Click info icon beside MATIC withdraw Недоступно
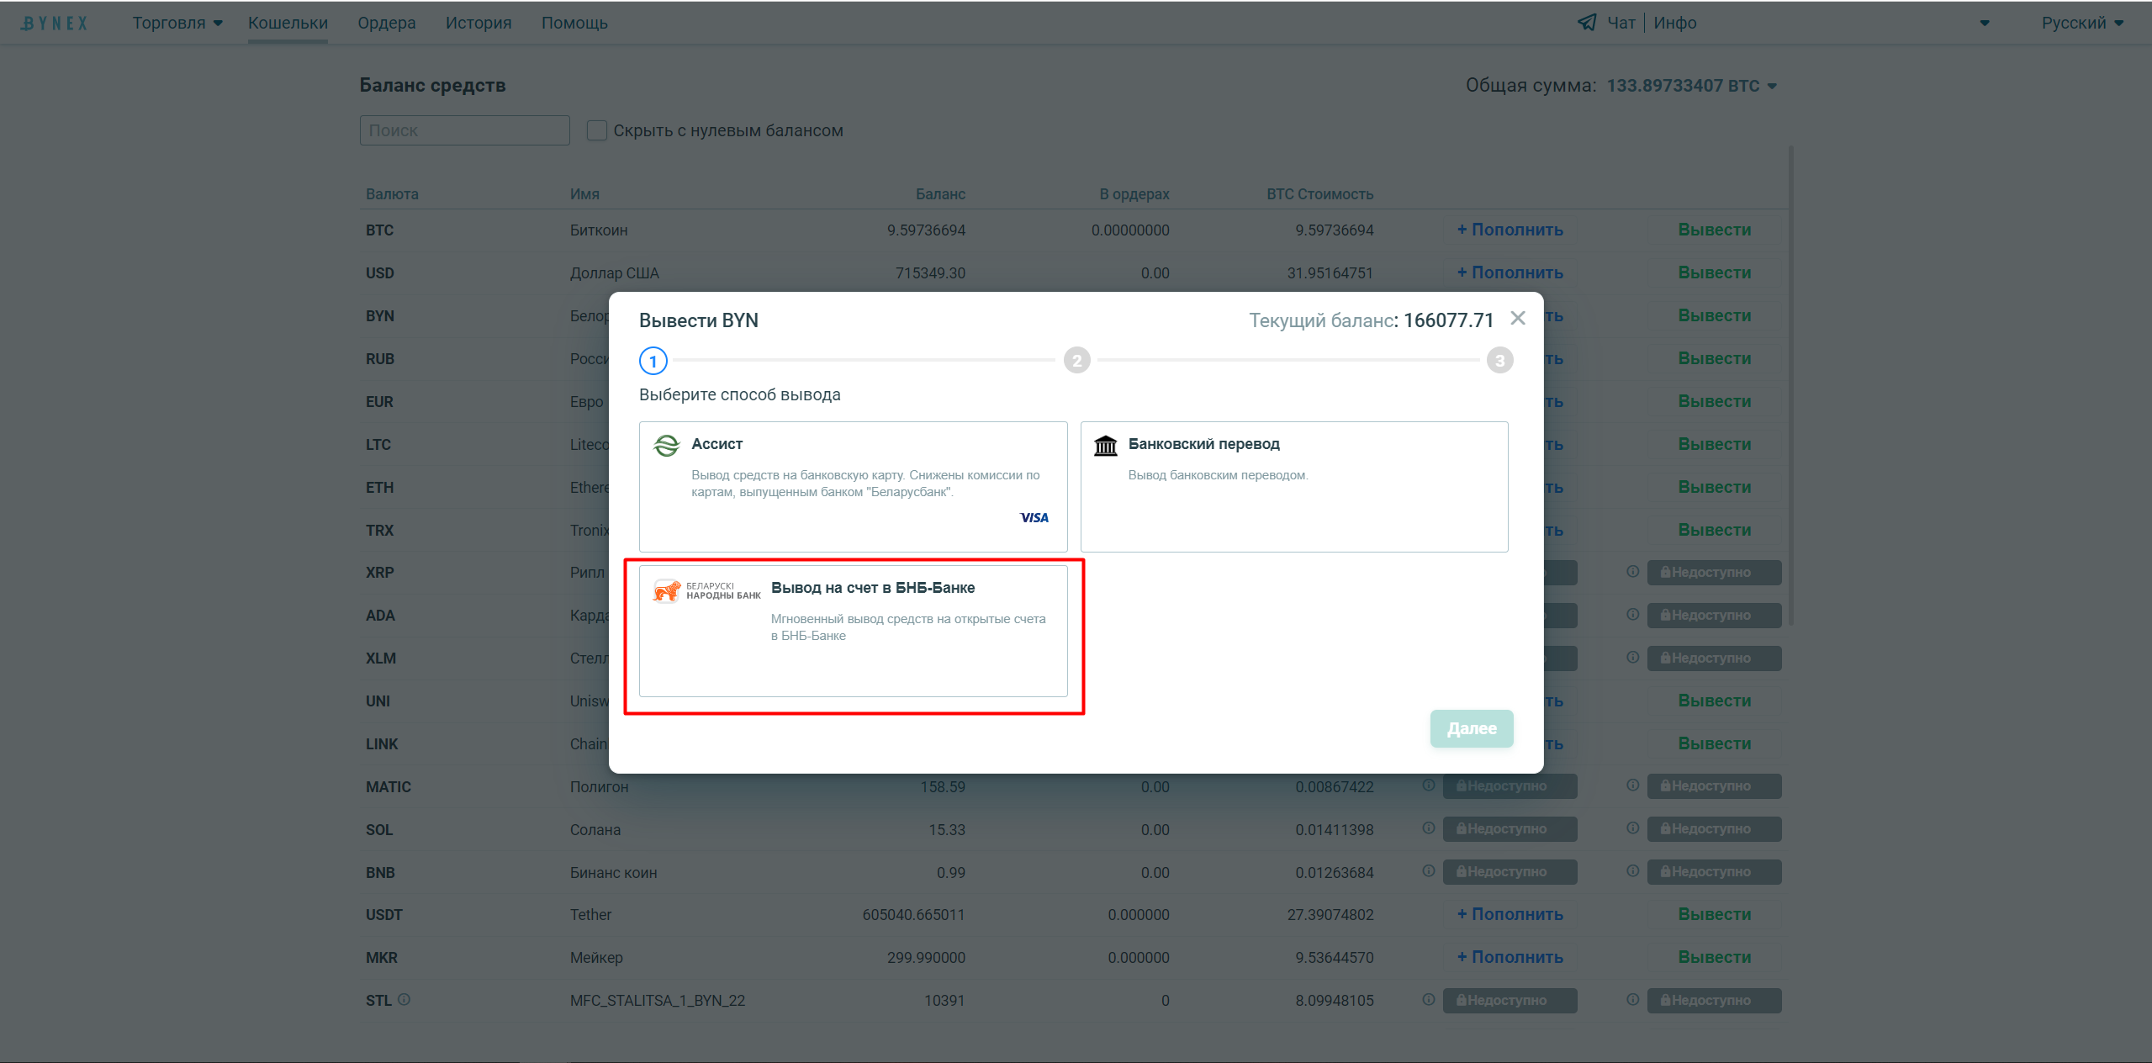Viewport: 2152px width, 1063px height. pyautogui.click(x=1632, y=785)
